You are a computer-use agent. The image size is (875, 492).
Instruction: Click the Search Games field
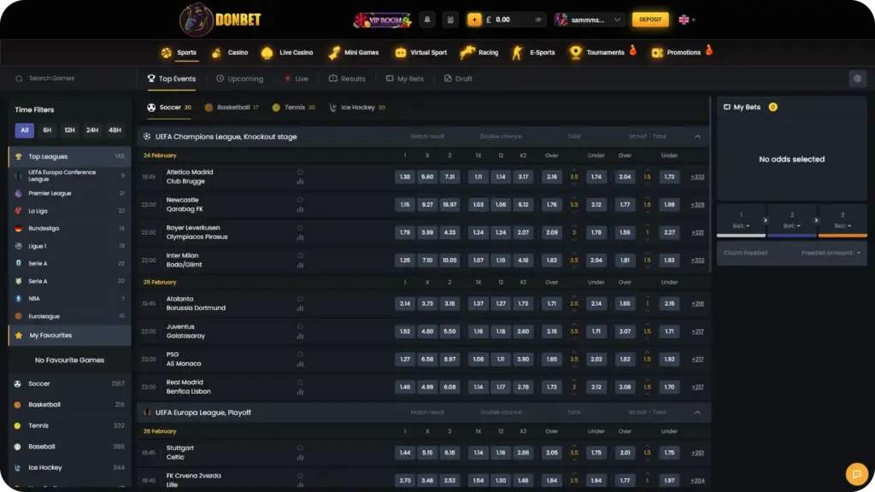[73, 79]
